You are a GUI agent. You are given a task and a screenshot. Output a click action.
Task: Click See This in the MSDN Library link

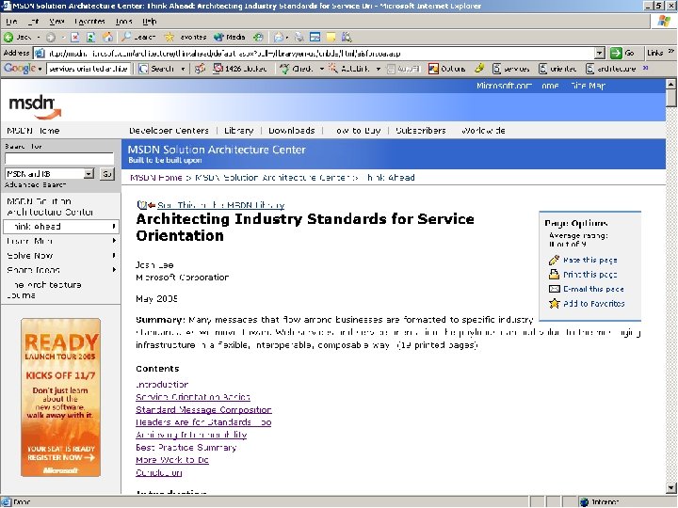click(x=221, y=205)
